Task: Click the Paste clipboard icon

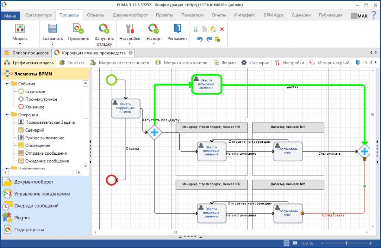Action: click(x=213, y=29)
